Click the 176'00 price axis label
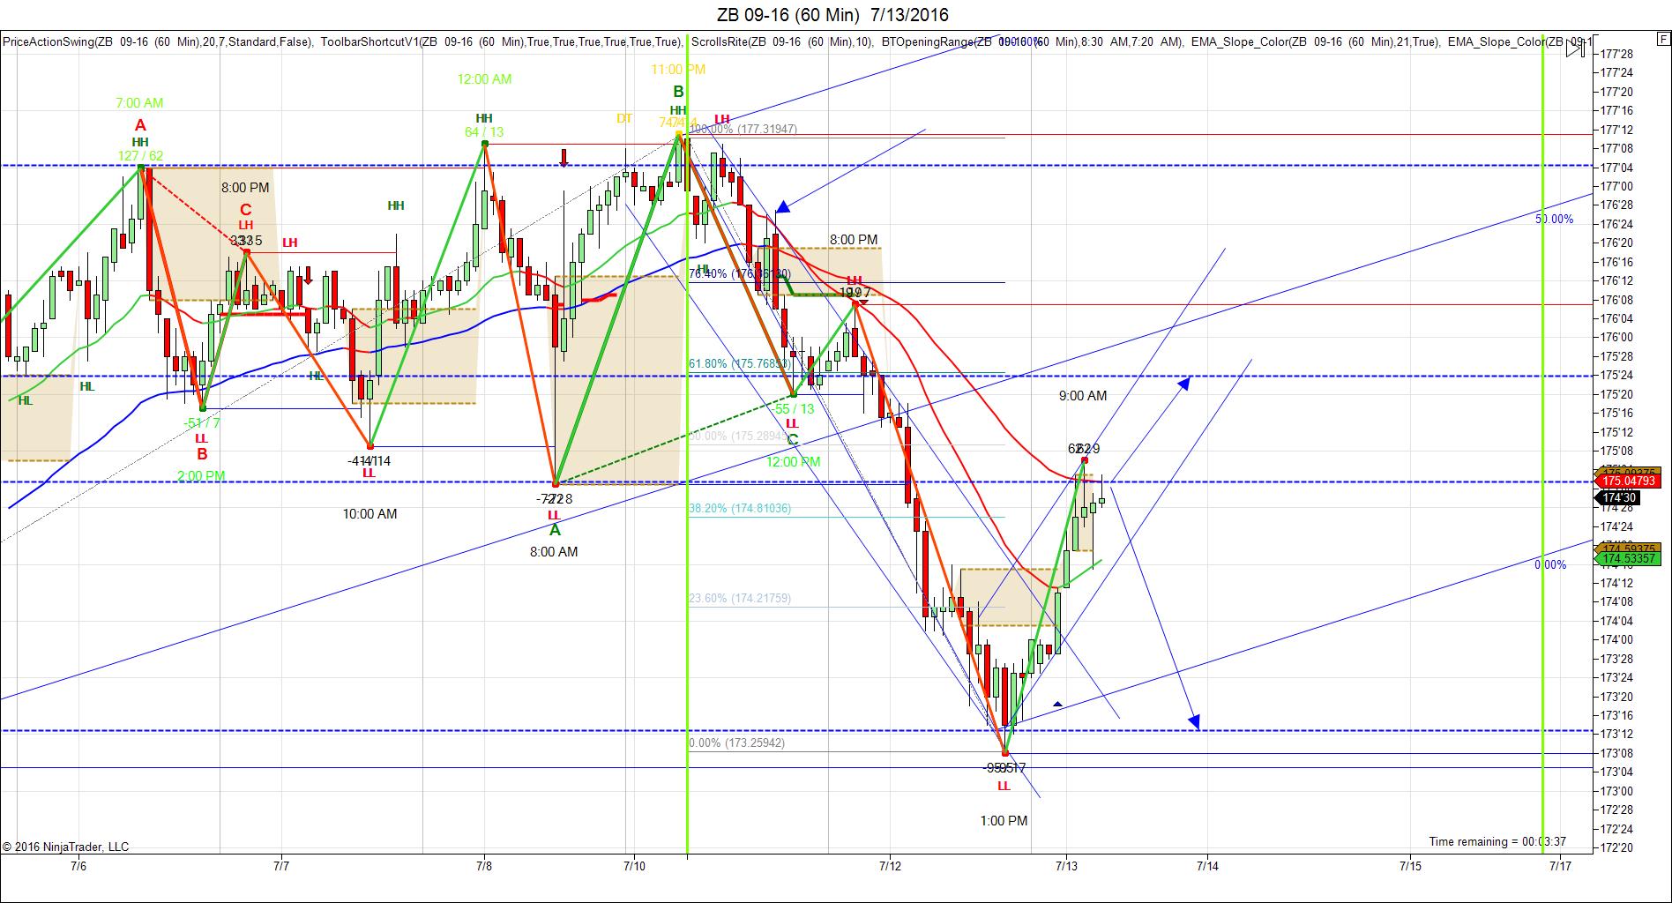This screenshot has height=903, width=1672. coord(1617,338)
